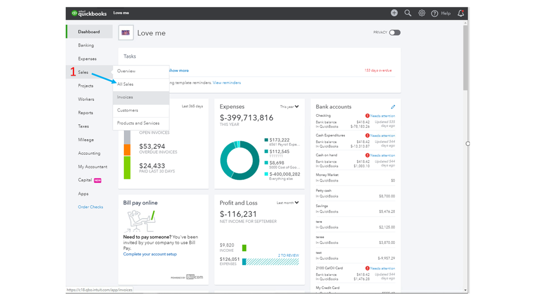
Task: Click the Love me company logo thumbnail
Action: coord(126,33)
